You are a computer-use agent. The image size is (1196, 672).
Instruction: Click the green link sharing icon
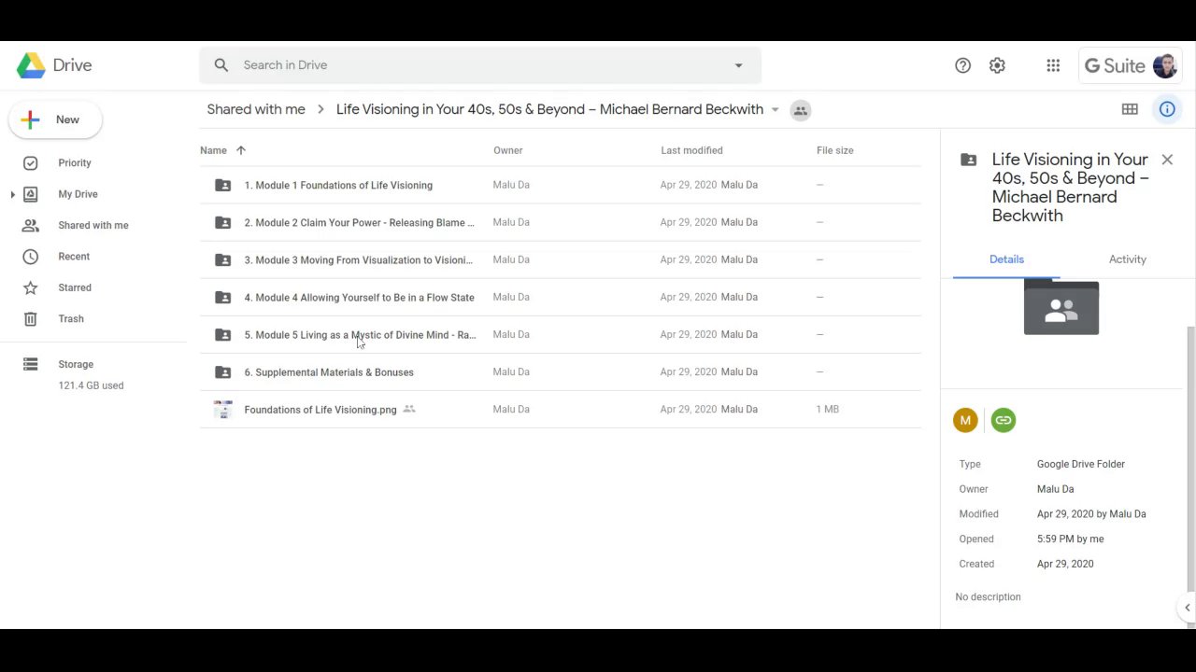(x=1003, y=420)
